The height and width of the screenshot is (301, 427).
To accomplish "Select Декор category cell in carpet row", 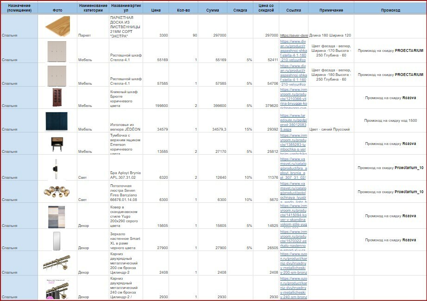I will click(93, 216).
